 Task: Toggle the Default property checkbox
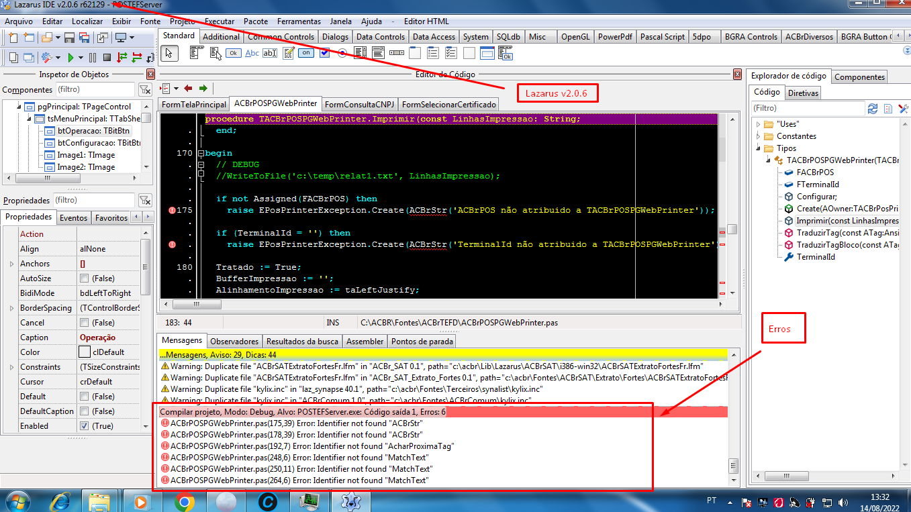(84, 397)
